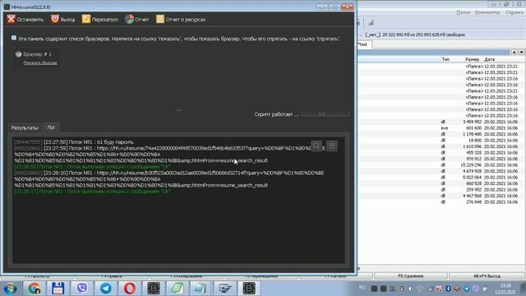
Task: Open the blue floppy disk taskbar app
Action: pyautogui.click(x=58, y=289)
